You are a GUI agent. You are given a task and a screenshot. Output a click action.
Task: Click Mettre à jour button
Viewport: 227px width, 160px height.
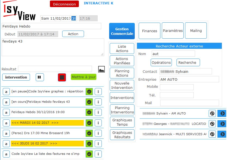[x=84, y=77]
